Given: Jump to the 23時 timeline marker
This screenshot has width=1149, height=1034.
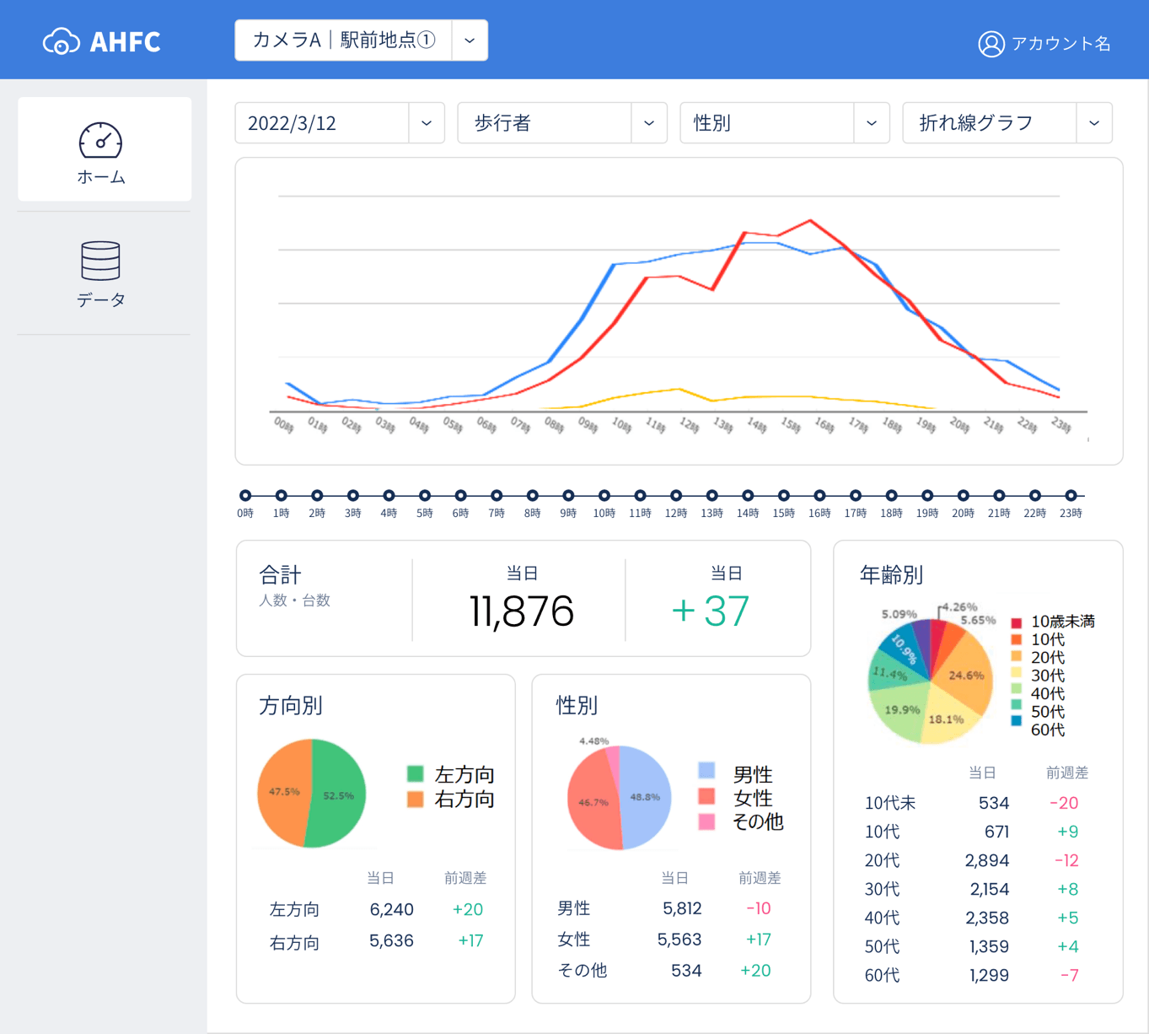Looking at the screenshot, I should 1071,496.
